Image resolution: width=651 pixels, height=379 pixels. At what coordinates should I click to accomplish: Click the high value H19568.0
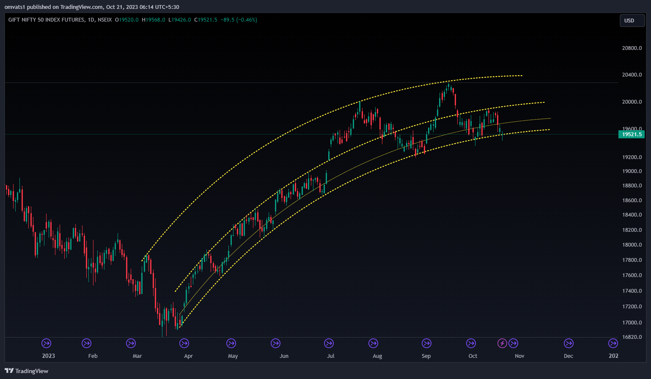click(x=154, y=20)
